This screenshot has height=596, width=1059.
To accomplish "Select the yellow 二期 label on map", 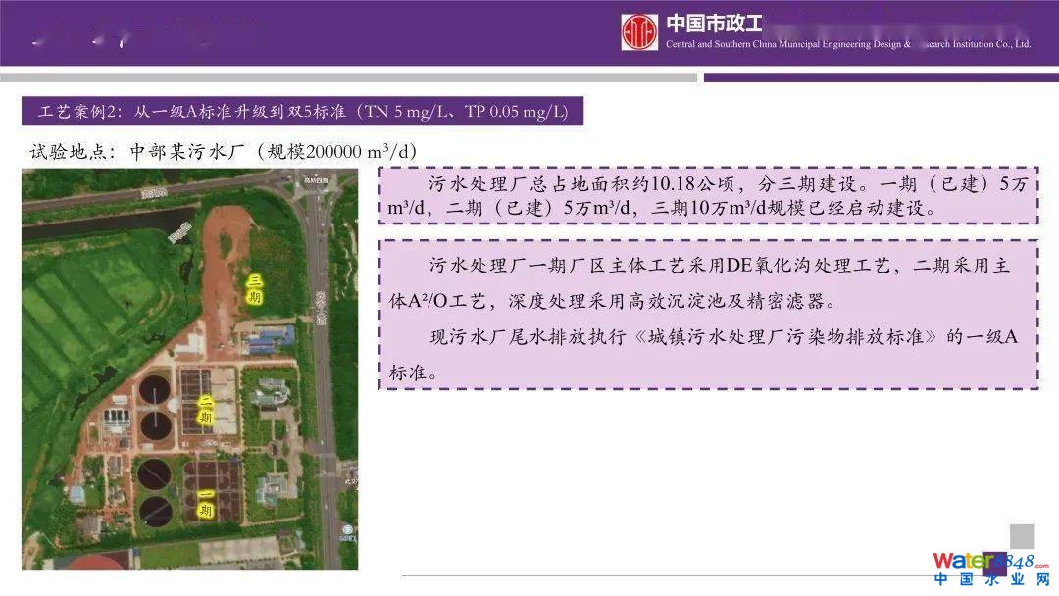I will (x=207, y=410).
